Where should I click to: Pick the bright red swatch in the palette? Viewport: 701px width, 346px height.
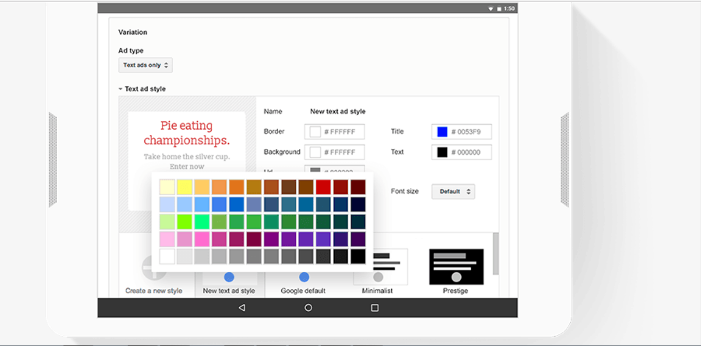pos(323,187)
